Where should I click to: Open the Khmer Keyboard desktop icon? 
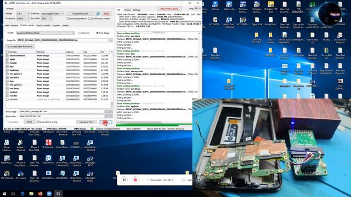7,144
